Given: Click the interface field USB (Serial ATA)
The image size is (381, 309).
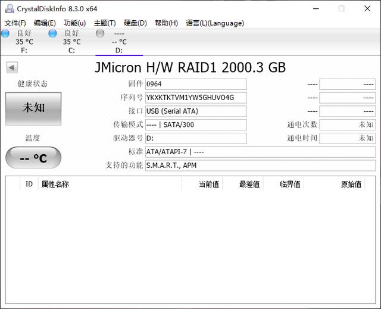Looking at the screenshot, I should [x=196, y=111].
